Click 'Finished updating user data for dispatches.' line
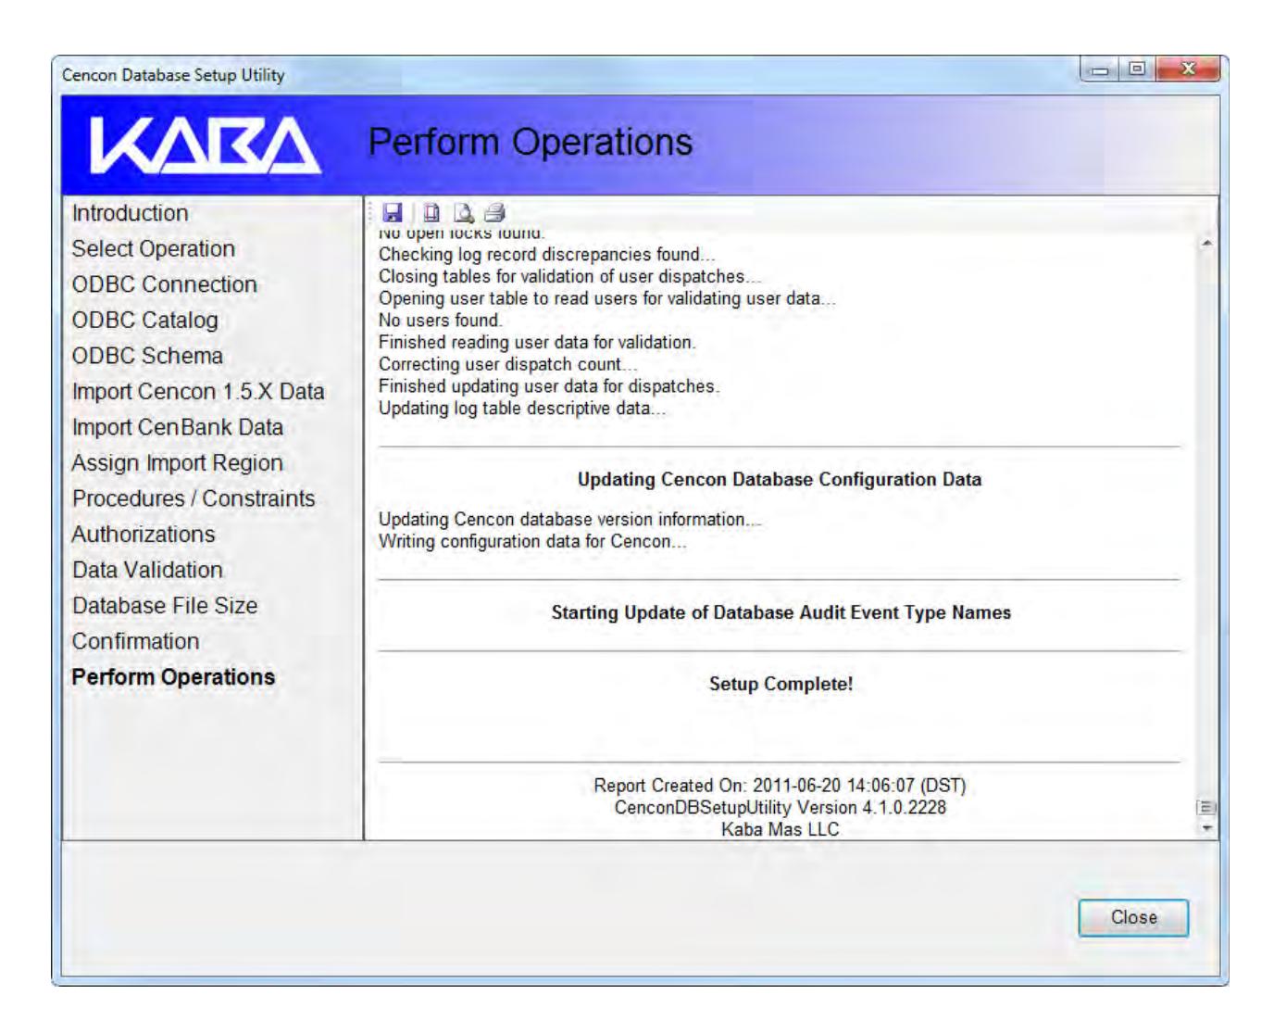The height and width of the screenshot is (1033, 1274). 549,386
